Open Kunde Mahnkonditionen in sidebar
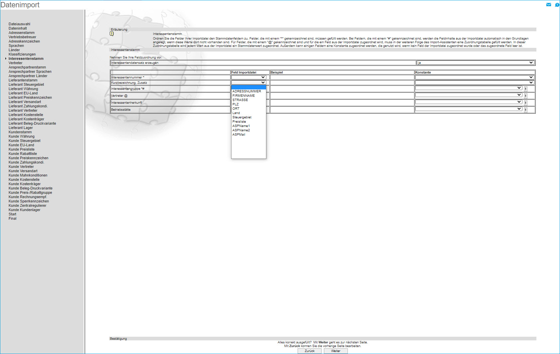The image size is (560, 354). point(28,175)
